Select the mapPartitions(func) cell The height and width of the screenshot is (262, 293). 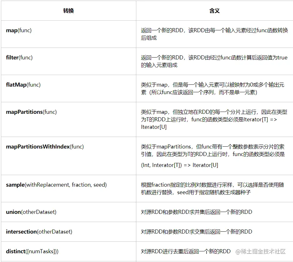[68, 119]
